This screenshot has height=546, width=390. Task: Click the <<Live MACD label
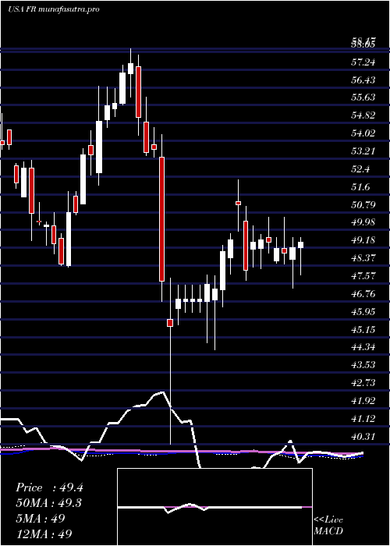[x=328, y=526]
